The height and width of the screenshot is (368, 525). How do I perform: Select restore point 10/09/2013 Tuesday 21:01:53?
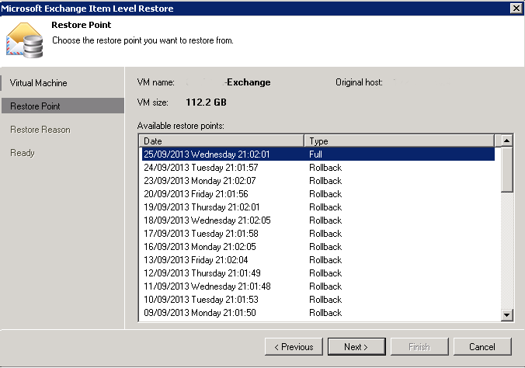[318, 300]
